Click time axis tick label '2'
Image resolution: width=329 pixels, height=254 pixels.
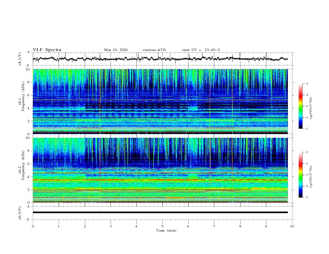pos(85,226)
